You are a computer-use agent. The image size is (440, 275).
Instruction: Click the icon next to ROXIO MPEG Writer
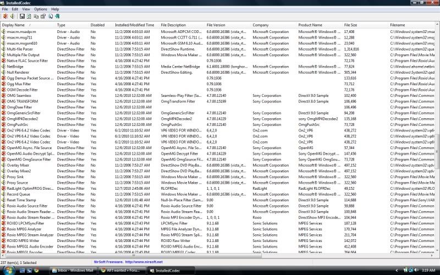pyautogui.click(x=4, y=241)
